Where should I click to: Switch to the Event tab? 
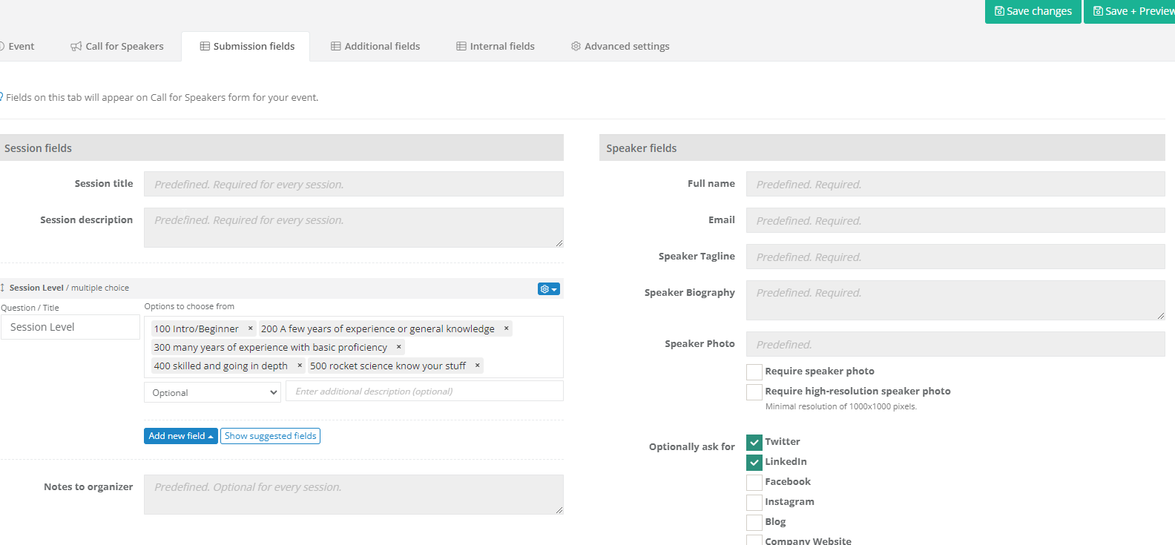click(x=18, y=46)
